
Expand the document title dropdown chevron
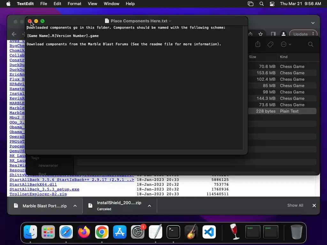(170, 21)
